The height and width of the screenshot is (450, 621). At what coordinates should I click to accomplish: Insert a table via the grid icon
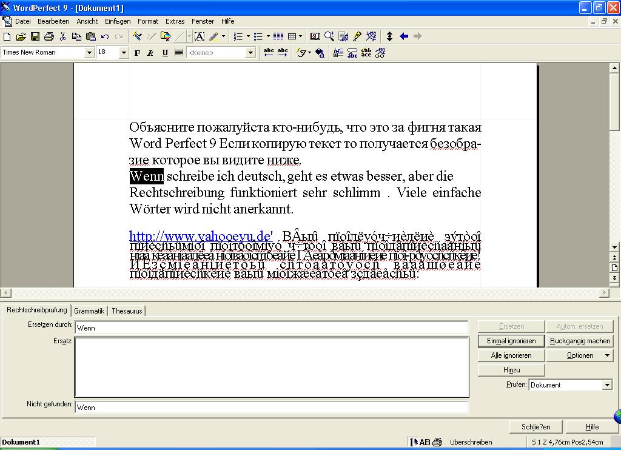tap(292, 37)
